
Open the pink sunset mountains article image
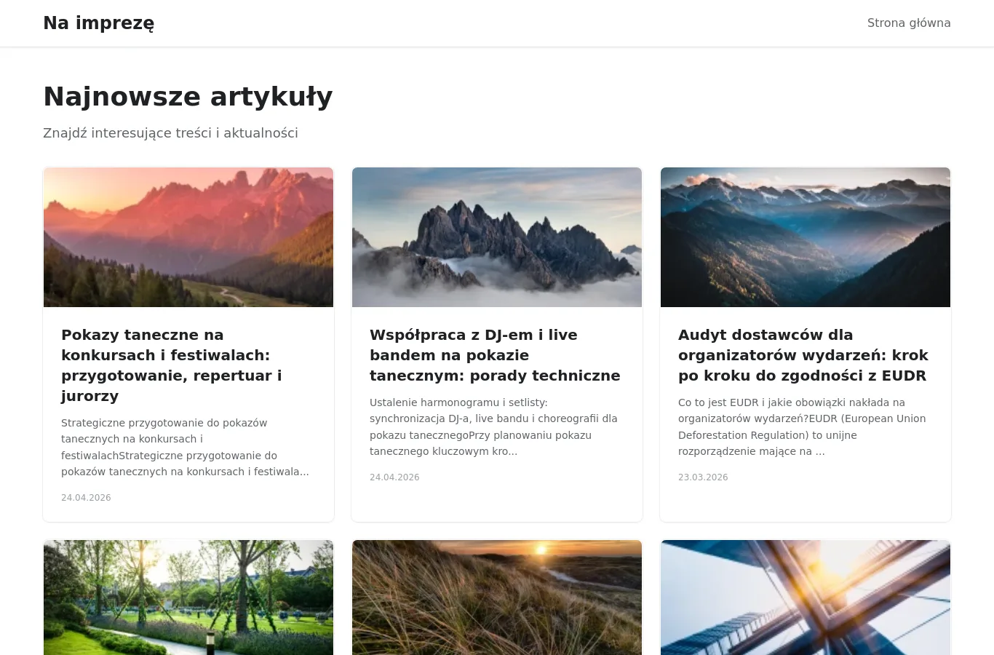pos(188,237)
